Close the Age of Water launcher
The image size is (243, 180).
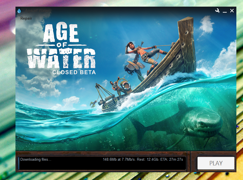[x=232, y=11]
